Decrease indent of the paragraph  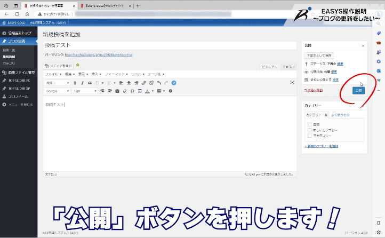tap(102, 91)
